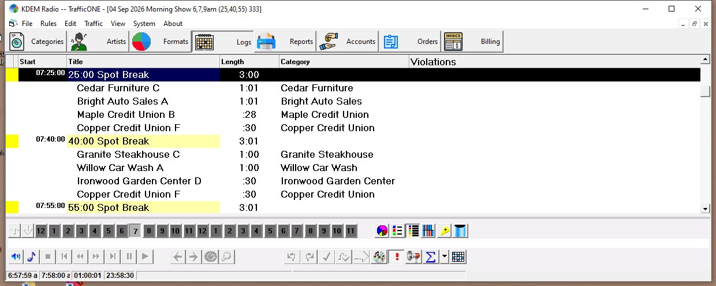Click the Violations column header

pyautogui.click(x=554, y=61)
